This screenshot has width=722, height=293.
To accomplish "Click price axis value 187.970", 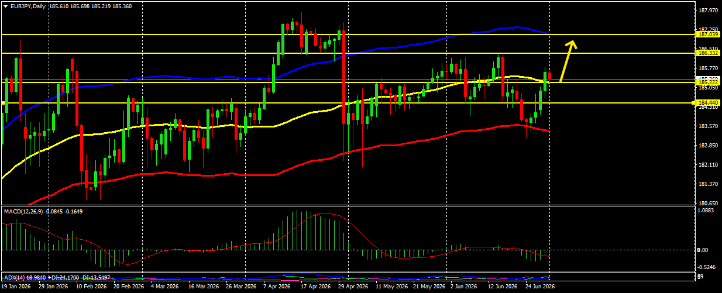I will coord(709,11).
